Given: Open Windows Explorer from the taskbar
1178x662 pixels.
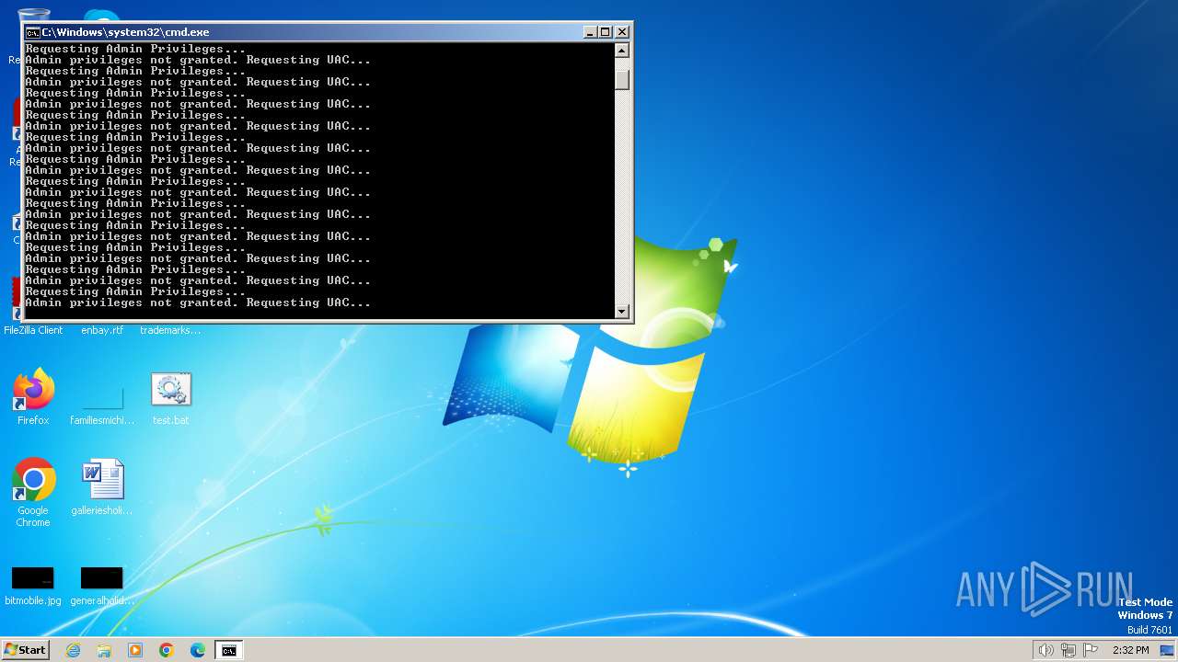Looking at the screenshot, I should coord(104,650).
